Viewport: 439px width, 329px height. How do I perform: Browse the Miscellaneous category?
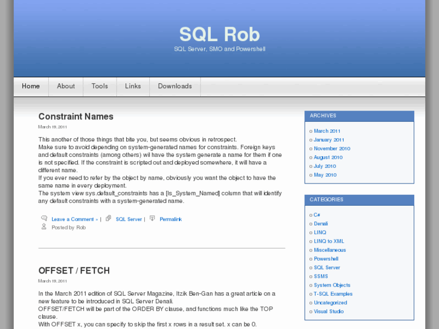(330, 250)
